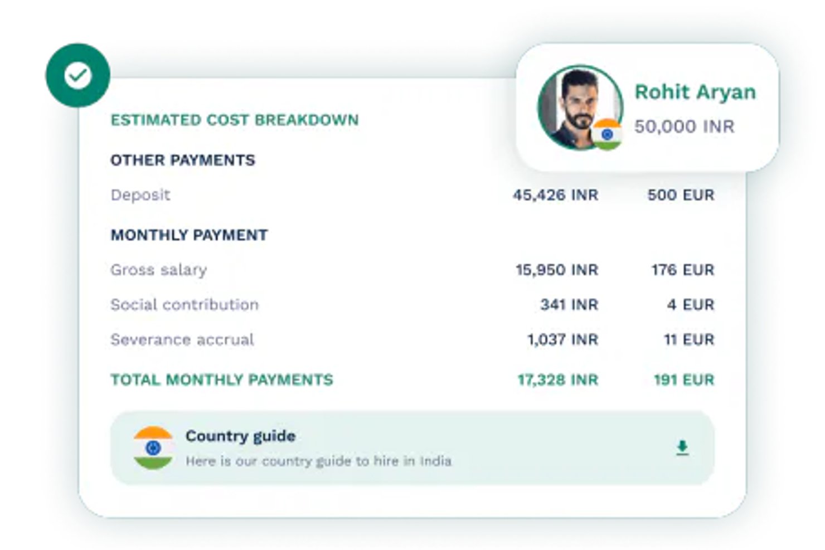Click the Total Monthly Payments label
Viewport: 825px width, 550px height.
click(222, 379)
